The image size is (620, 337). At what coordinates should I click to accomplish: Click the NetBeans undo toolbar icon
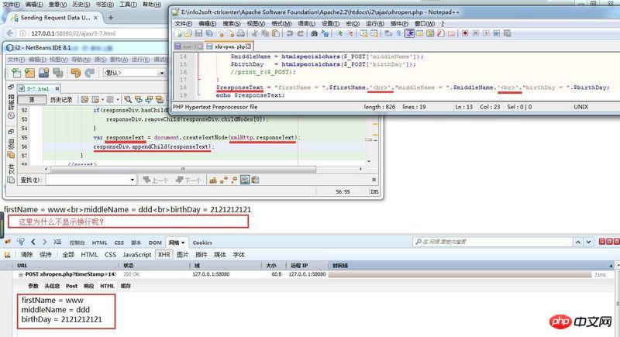[x=75, y=72]
